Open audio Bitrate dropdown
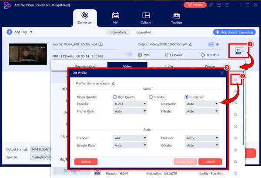261x178 pixels. pyautogui.click(x=202, y=145)
